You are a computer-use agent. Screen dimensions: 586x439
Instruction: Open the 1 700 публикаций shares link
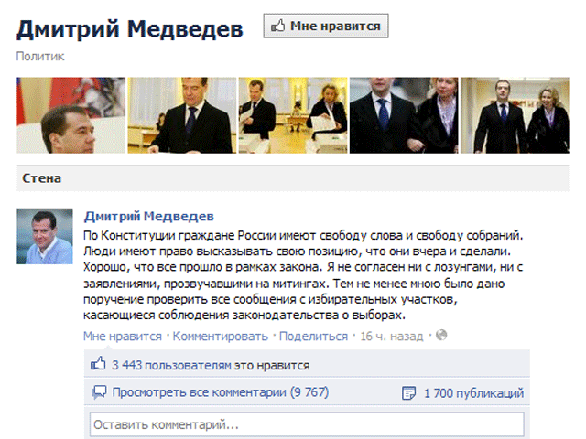click(x=473, y=393)
